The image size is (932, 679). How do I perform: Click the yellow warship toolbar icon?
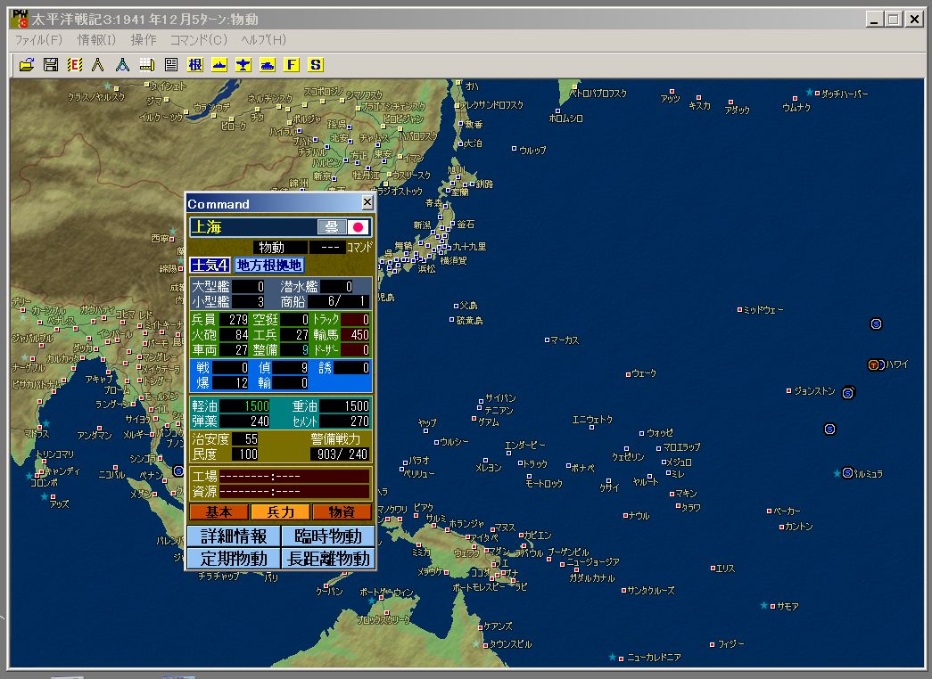[219, 64]
